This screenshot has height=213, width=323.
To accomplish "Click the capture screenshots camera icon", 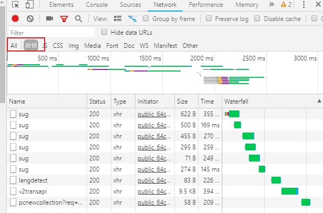I will tap(49, 18).
